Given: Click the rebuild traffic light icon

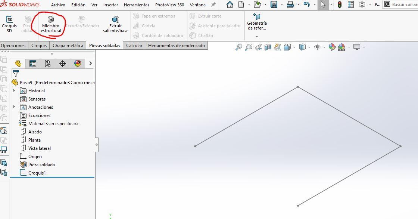Looking at the screenshot, I should (339, 5).
